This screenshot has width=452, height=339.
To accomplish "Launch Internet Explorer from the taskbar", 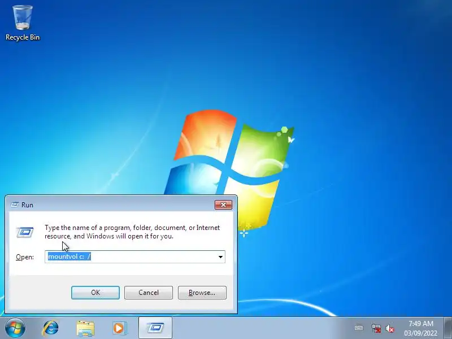I will pyautogui.click(x=51, y=328).
